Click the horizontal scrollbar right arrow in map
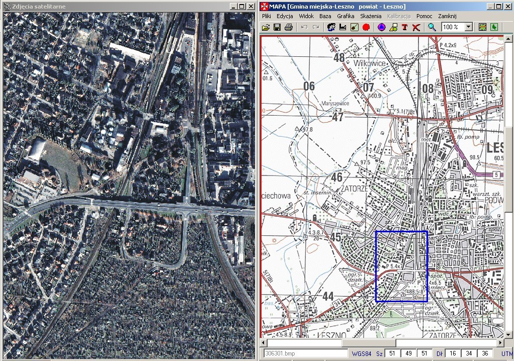Image resolution: width=514 pixels, height=361 pixels. pos(500,343)
